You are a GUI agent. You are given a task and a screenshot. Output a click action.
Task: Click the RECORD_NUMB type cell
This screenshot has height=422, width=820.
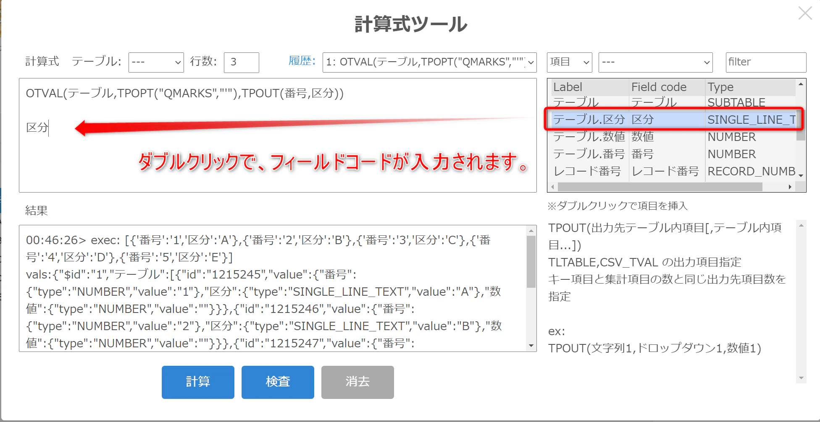[751, 171]
